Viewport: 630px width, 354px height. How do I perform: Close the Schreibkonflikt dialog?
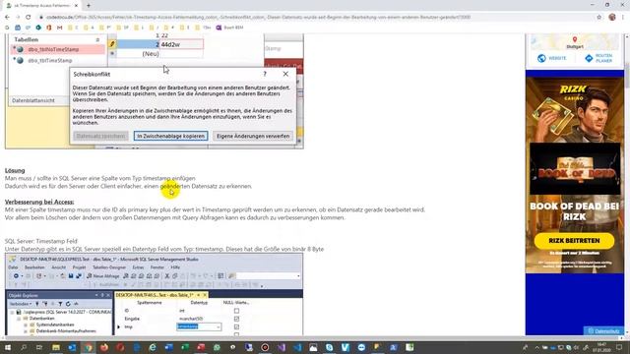point(285,74)
